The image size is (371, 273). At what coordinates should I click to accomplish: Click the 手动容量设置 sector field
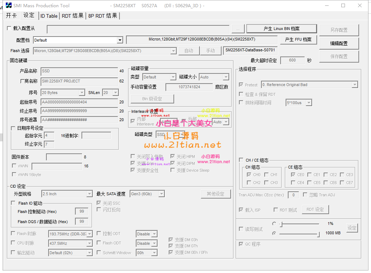tap(189, 87)
